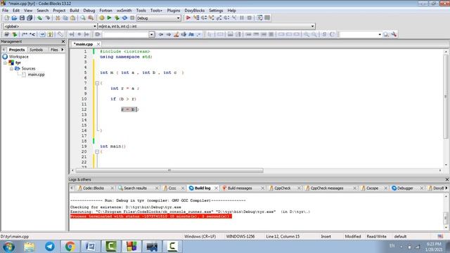Toggle the source highlight marker icon

point(176,34)
